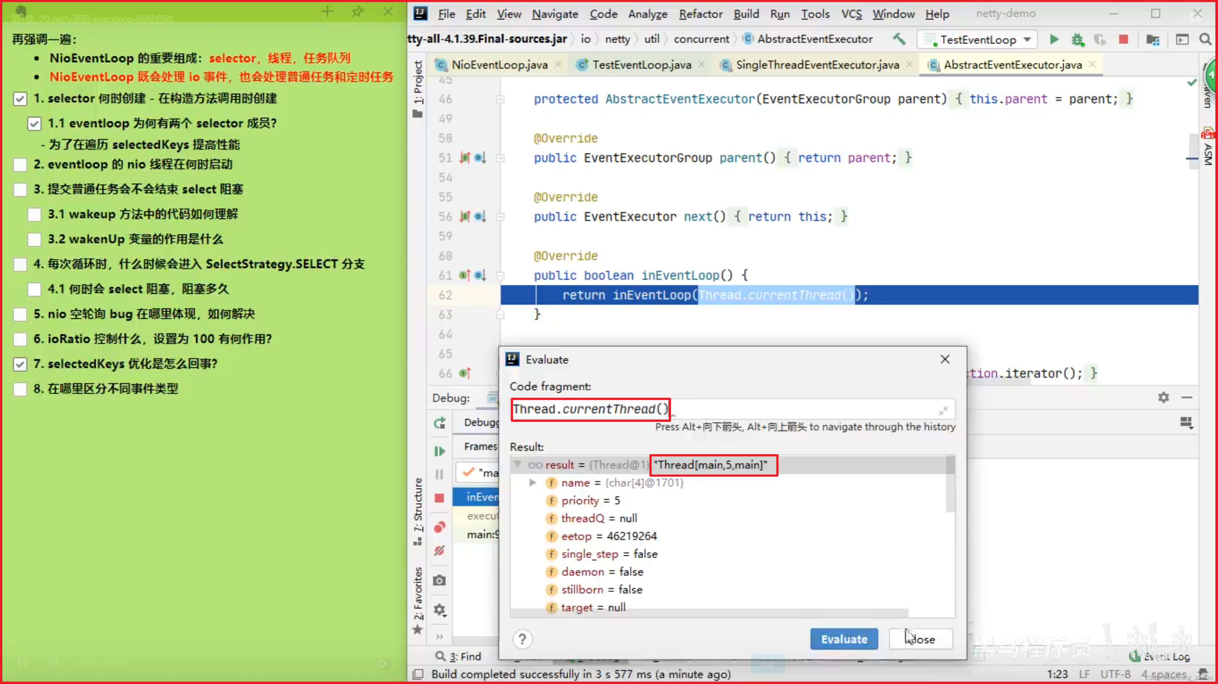Screen dimensions: 1218x684
Task: Click the Search Everywhere magnifier icon
Action: [1205, 39]
